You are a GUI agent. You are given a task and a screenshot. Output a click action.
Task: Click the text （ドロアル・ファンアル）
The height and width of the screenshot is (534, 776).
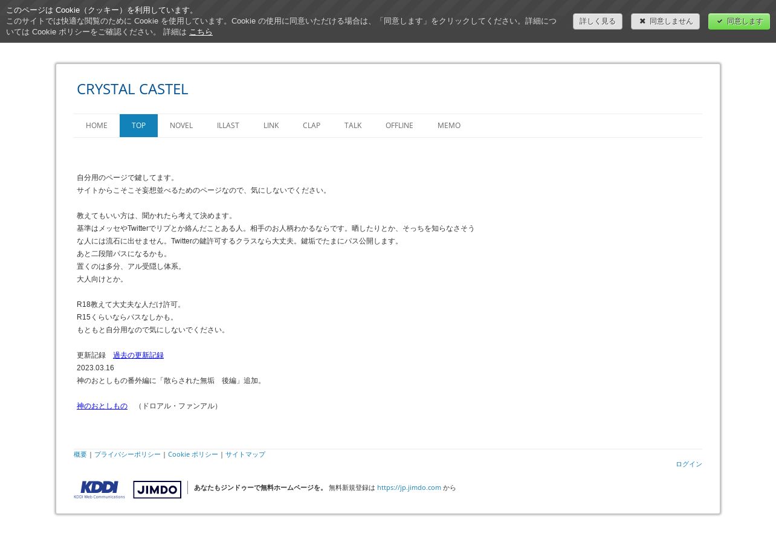(178, 406)
